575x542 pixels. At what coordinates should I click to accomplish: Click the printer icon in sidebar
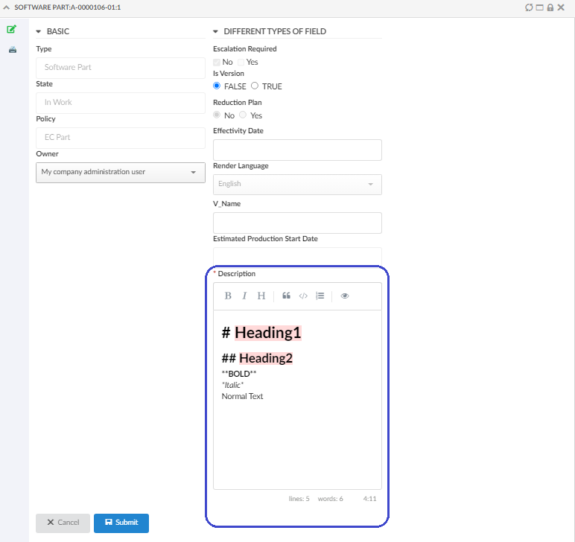(11, 50)
